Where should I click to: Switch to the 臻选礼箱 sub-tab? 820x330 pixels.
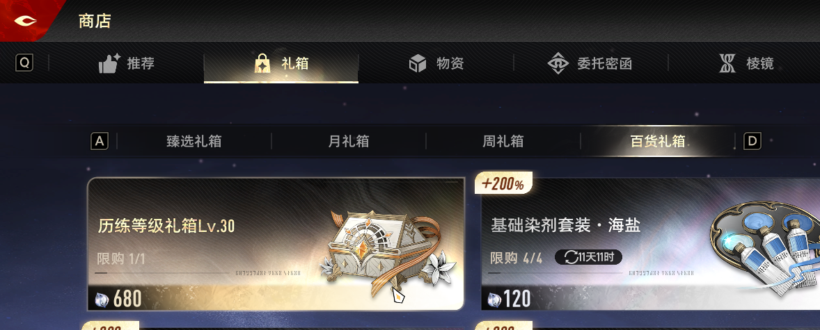[194, 141]
